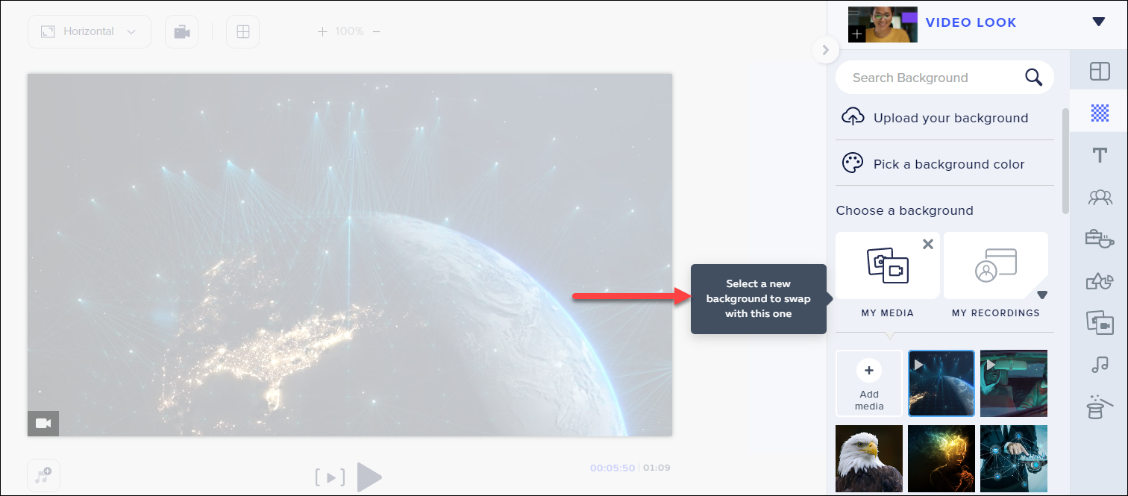
Task: Click the add music button below canvas
Action: [44, 475]
